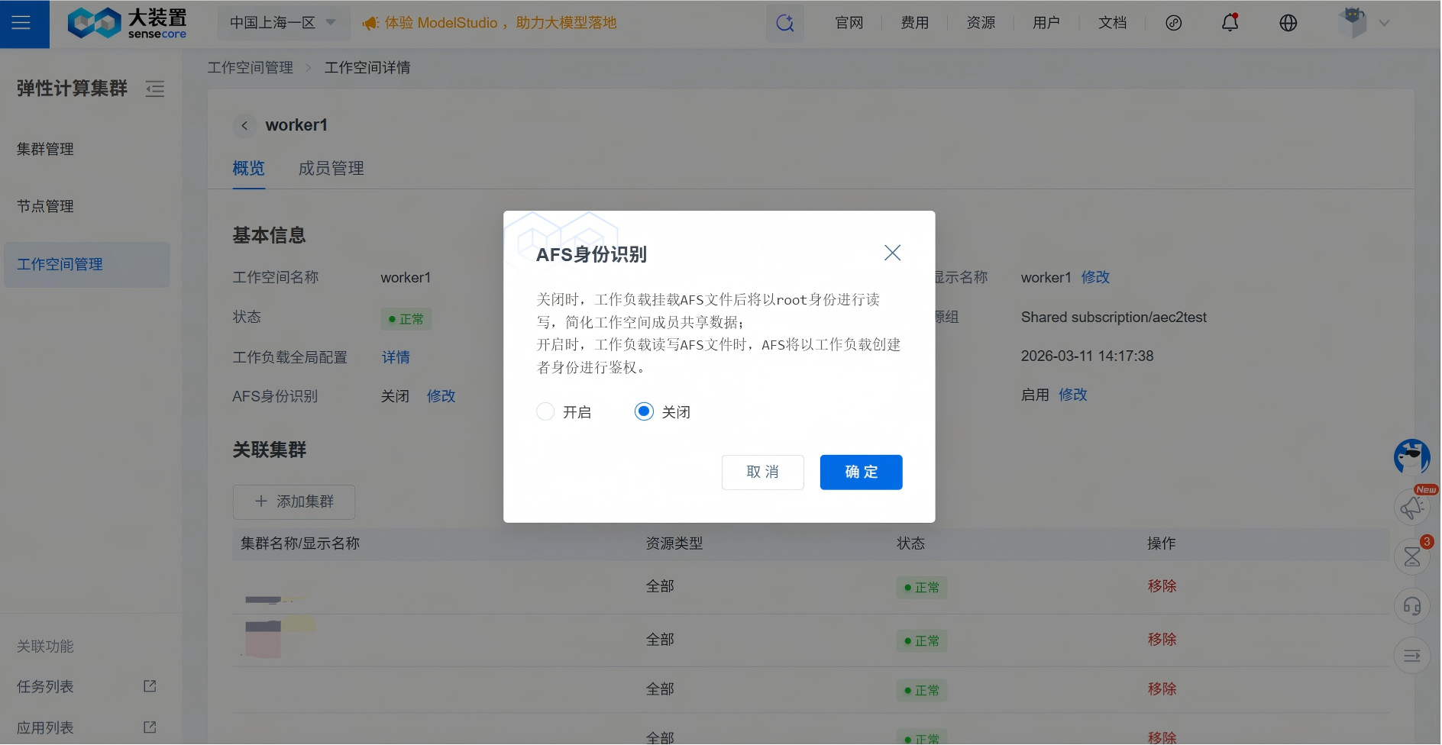Click the search icon in header
This screenshot has height=745, width=1442.
tap(784, 23)
